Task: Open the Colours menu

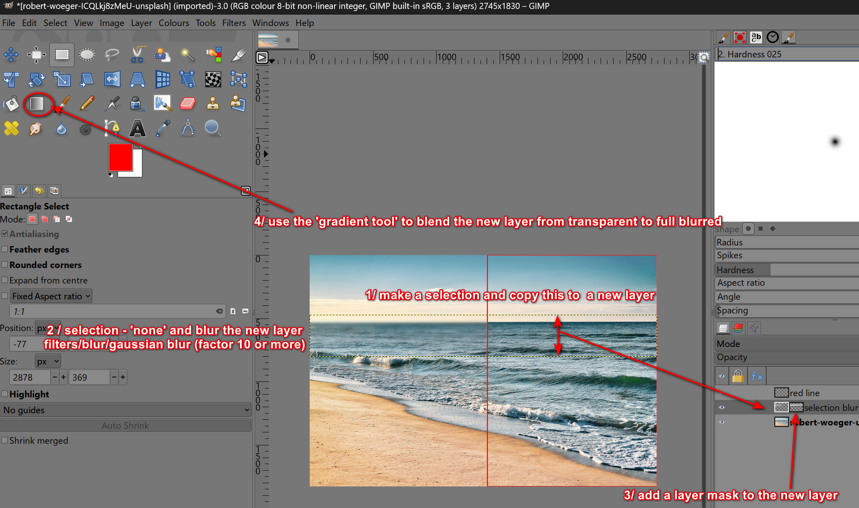Action: 174,23
